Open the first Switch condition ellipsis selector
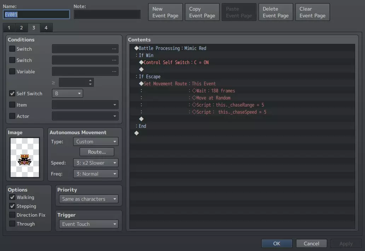Viewport: 365px width, 251px height. click(114, 49)
